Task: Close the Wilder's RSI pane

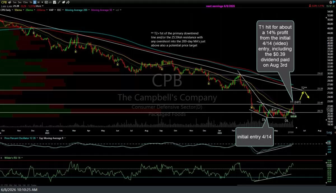Action: tap(1, 158)
